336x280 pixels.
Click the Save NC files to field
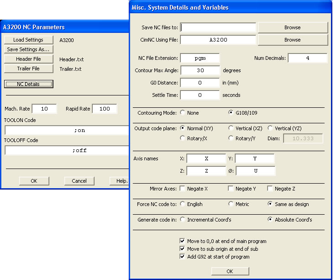[x=218, y=27]
